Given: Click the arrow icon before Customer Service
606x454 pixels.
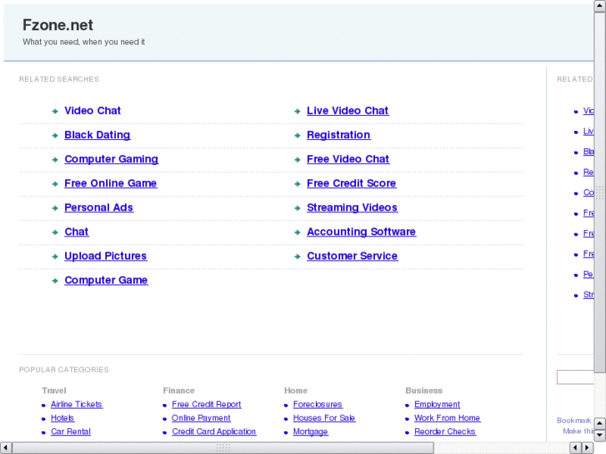Looking at the screenshot, I should point(298,257).
